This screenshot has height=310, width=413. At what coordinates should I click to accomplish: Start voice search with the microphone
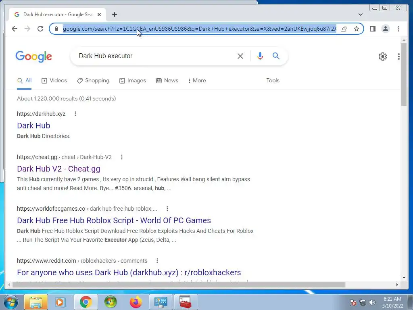pos(260,56)
